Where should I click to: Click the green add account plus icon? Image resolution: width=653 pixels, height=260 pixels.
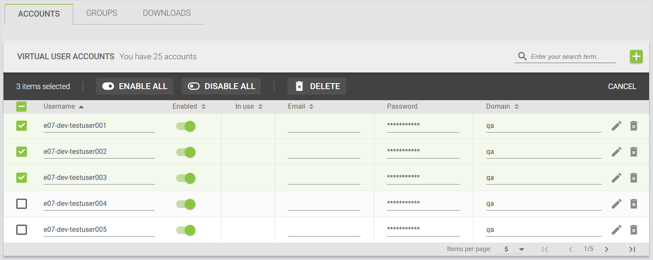(636, 56)
